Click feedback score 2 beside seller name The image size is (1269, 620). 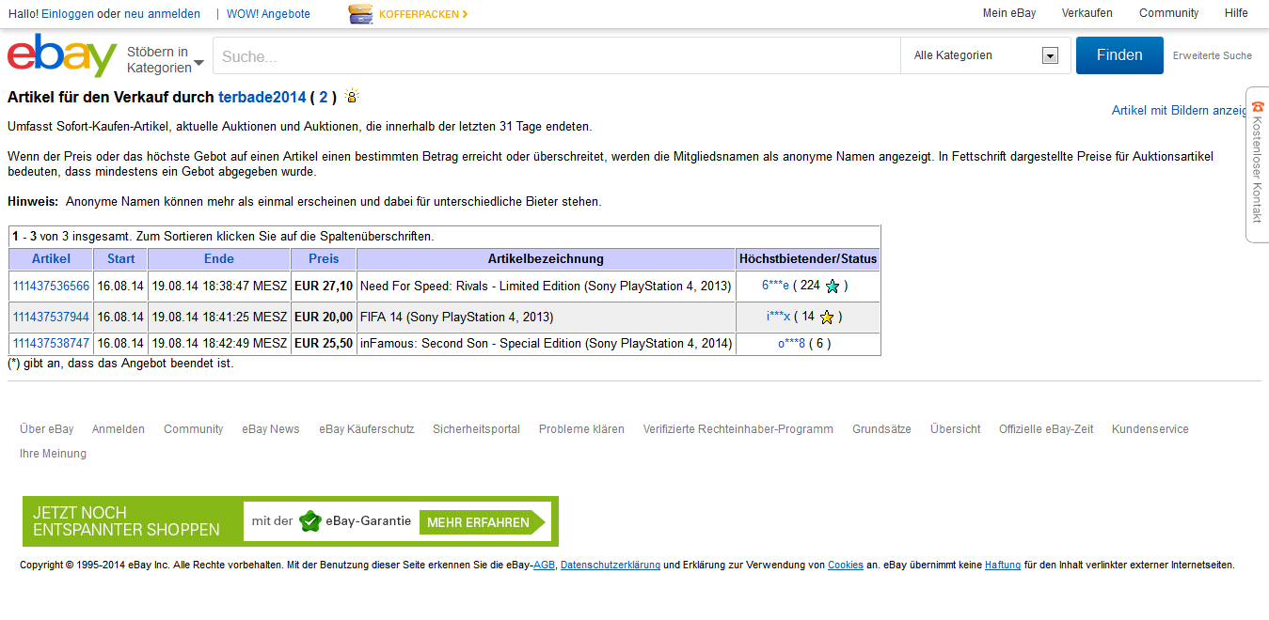coord(324,97)
